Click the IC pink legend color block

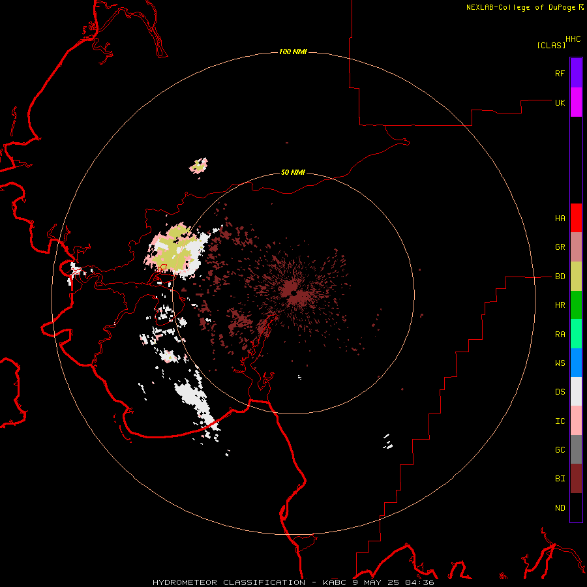tap(576, 421)
